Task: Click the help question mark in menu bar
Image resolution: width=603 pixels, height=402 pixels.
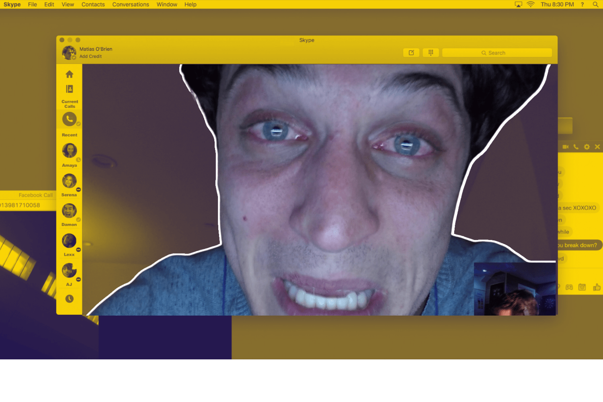Action: [x=582, y=4]
